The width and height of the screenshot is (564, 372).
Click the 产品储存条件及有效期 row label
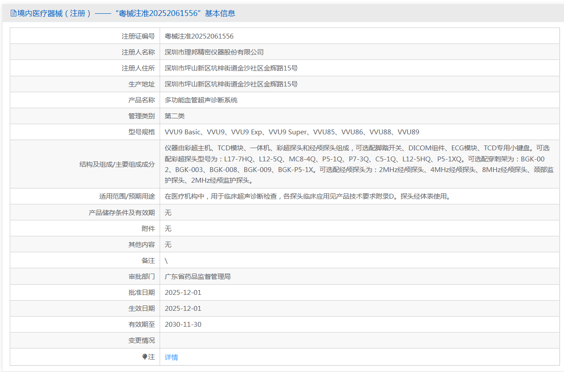click(x=122, y=213)
